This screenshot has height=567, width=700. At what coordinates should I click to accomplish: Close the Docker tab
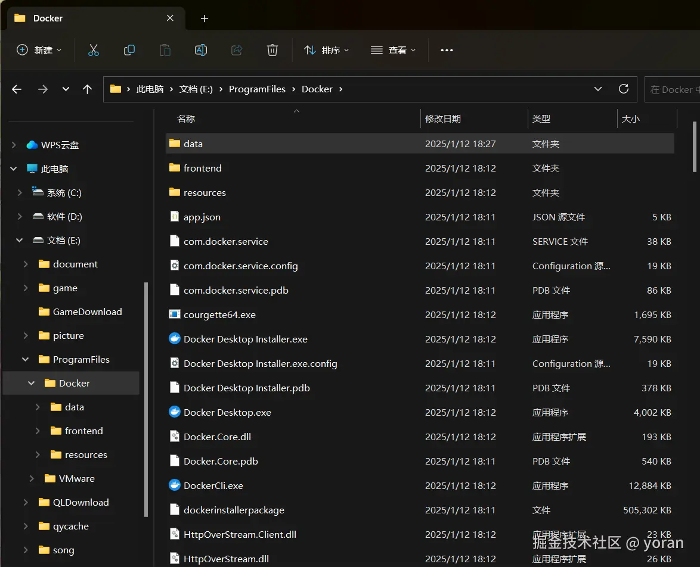pos(170,18)
